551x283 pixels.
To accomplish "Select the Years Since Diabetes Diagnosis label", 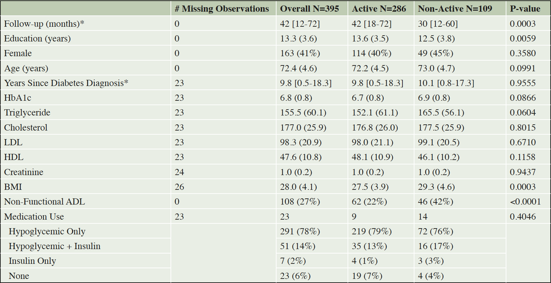I will 66,83.
